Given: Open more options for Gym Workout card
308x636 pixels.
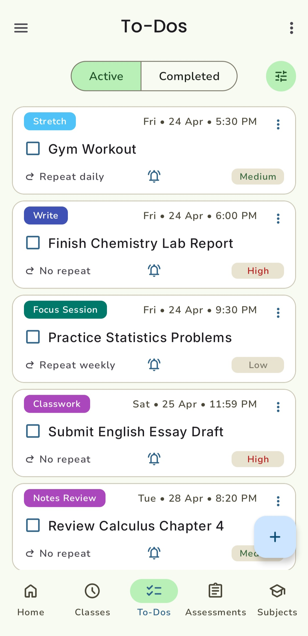Looking at the screenshot, I should click(278, 124).
